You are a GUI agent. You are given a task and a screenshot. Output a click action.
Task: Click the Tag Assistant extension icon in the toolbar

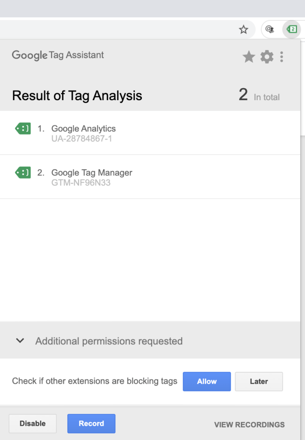292,29
